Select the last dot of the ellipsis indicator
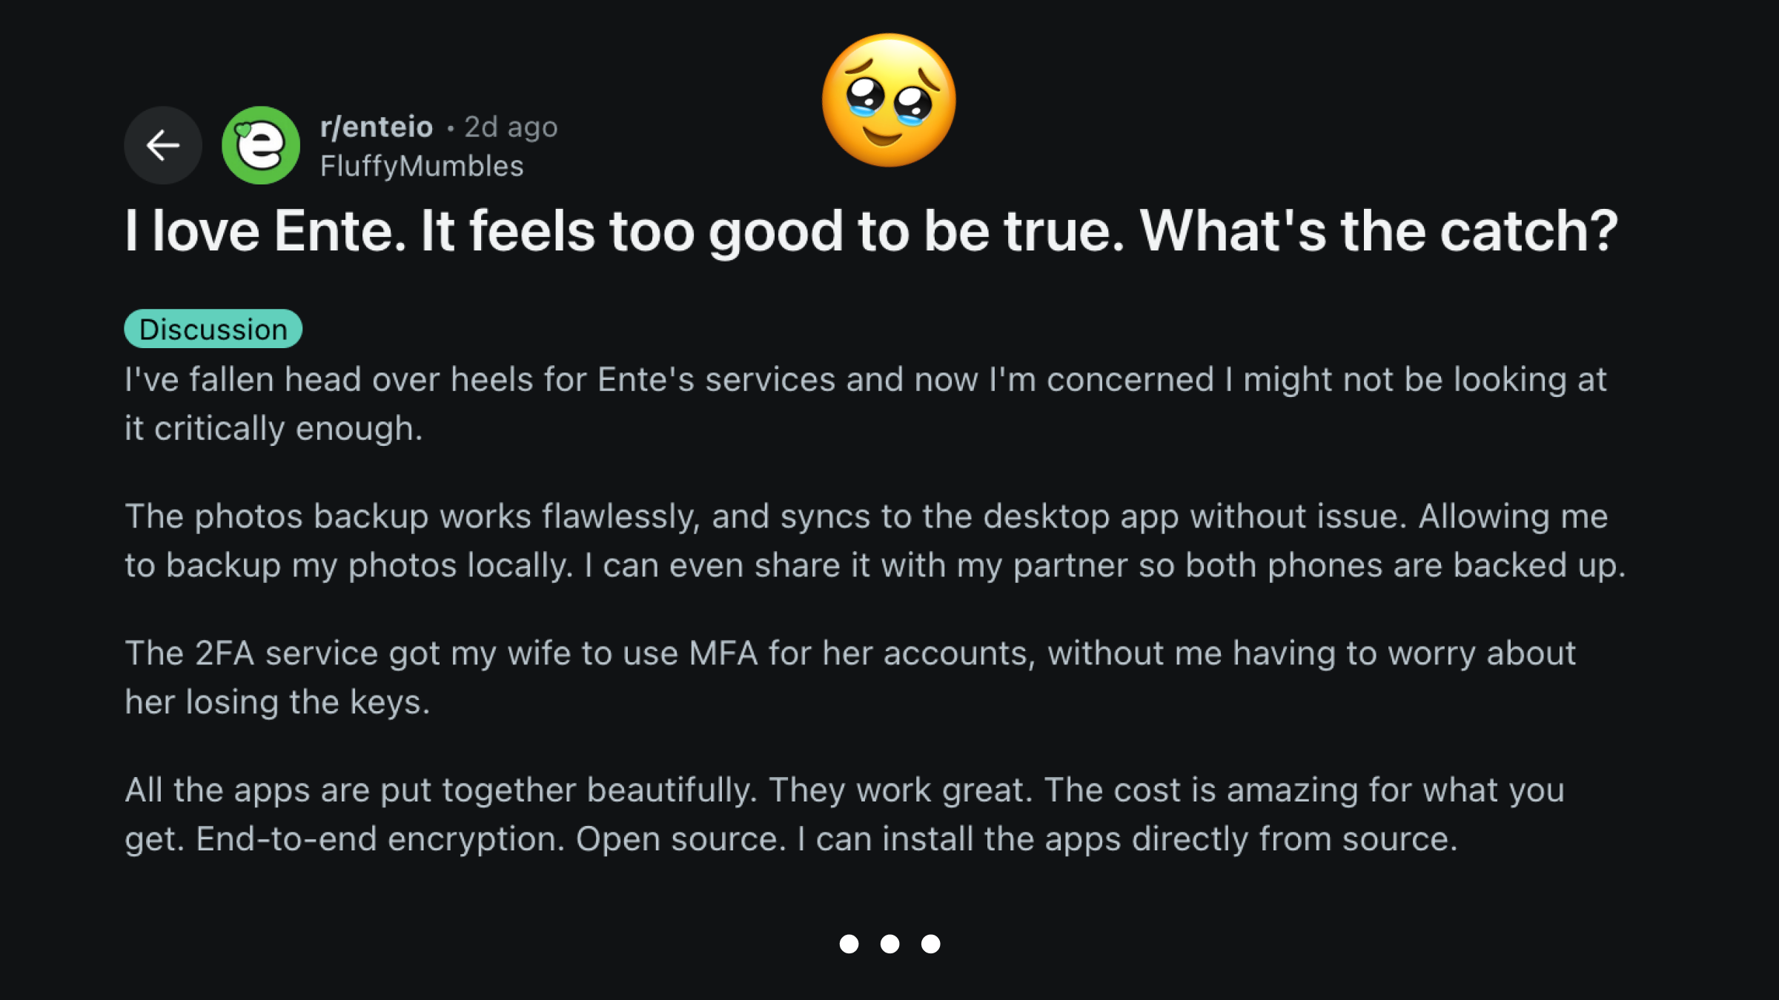The height and width of the screenshot is (1000, 1779). 930,944
